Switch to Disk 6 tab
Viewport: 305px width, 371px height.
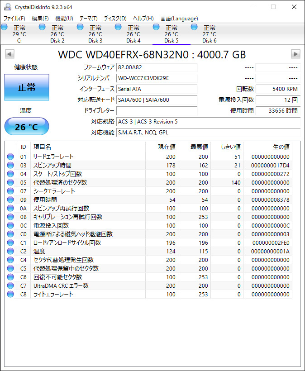(210, 34)
